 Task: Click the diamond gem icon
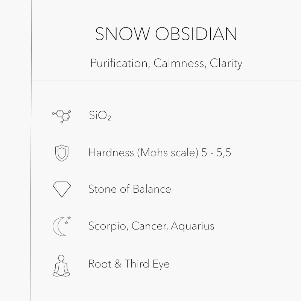(61, 189)
